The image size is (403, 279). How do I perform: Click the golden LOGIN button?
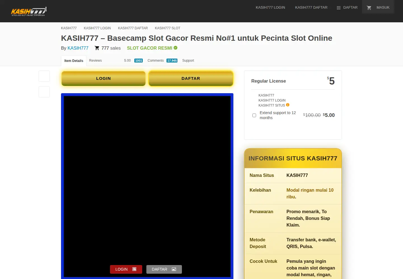(x=104, y=78)
